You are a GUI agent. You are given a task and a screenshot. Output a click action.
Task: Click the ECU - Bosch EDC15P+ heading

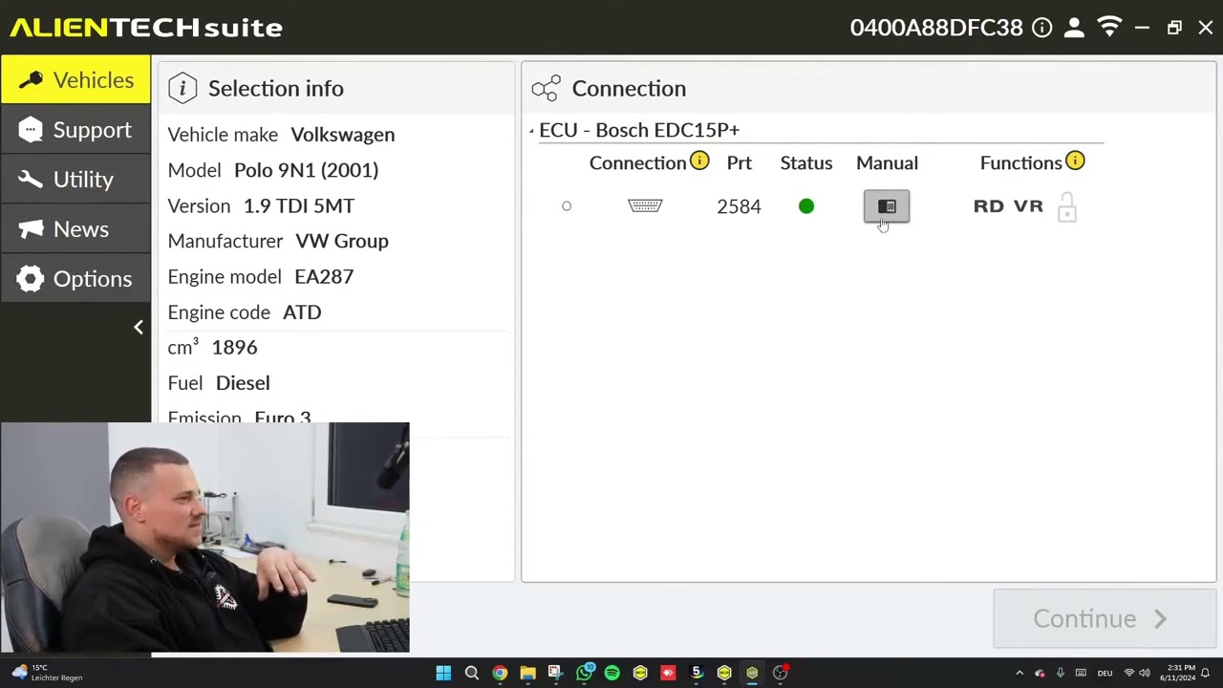[x=639, y=130]
